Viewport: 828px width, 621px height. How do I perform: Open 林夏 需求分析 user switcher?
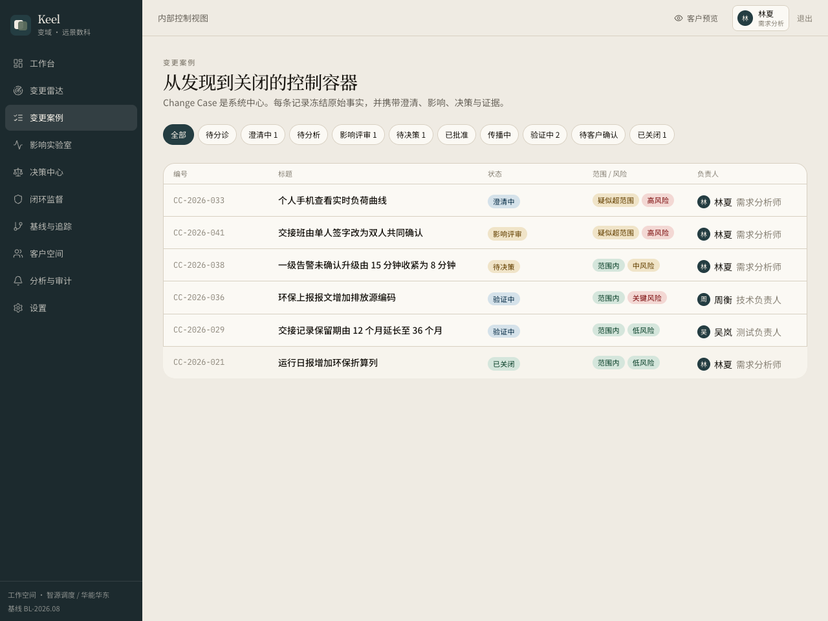point(761,18)
